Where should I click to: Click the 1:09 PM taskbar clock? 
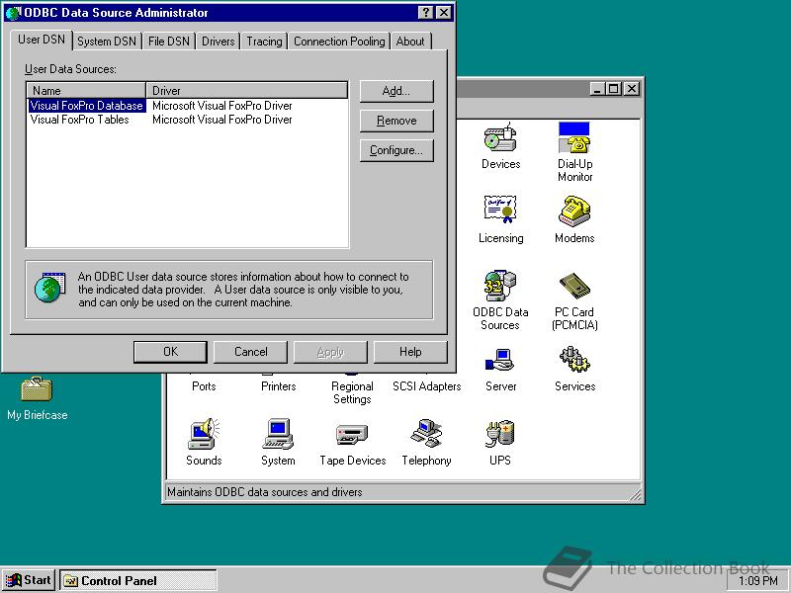point(758,581)
